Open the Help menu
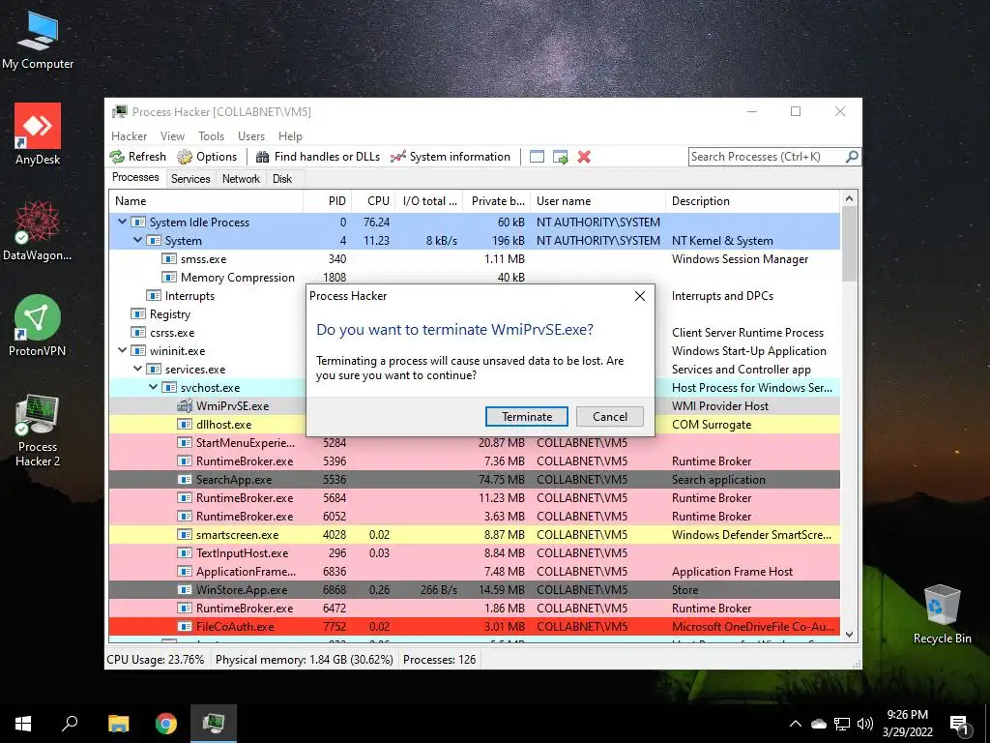Viewport: 990px width, 743px height. pos(290,135)
